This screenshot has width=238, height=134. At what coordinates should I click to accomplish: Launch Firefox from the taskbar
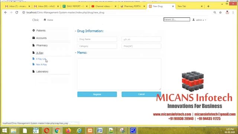(68, 131)
